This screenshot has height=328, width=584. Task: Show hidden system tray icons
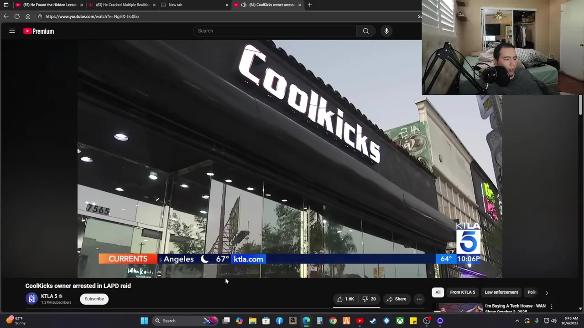click(x=517, y=321)
